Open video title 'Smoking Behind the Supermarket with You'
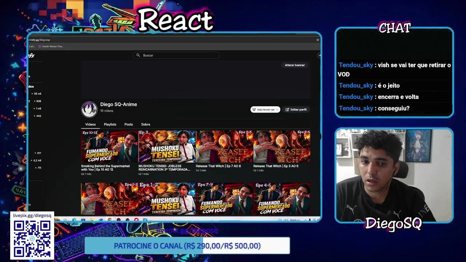466x262 pixels. pos(106,168)
